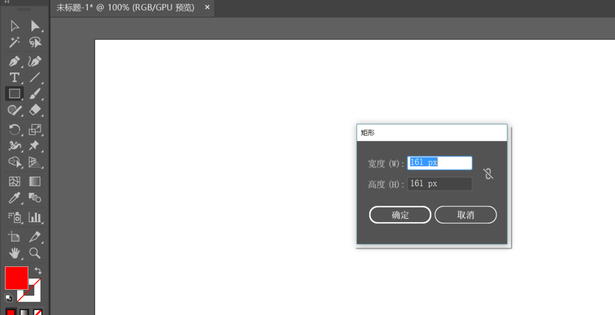Click the 高度 (H) input field

click(440, 183)
